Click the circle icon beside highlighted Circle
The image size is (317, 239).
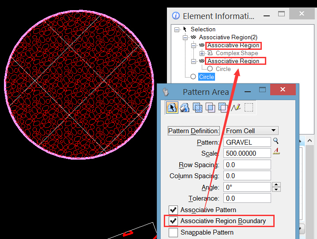[x=193, y=77]
